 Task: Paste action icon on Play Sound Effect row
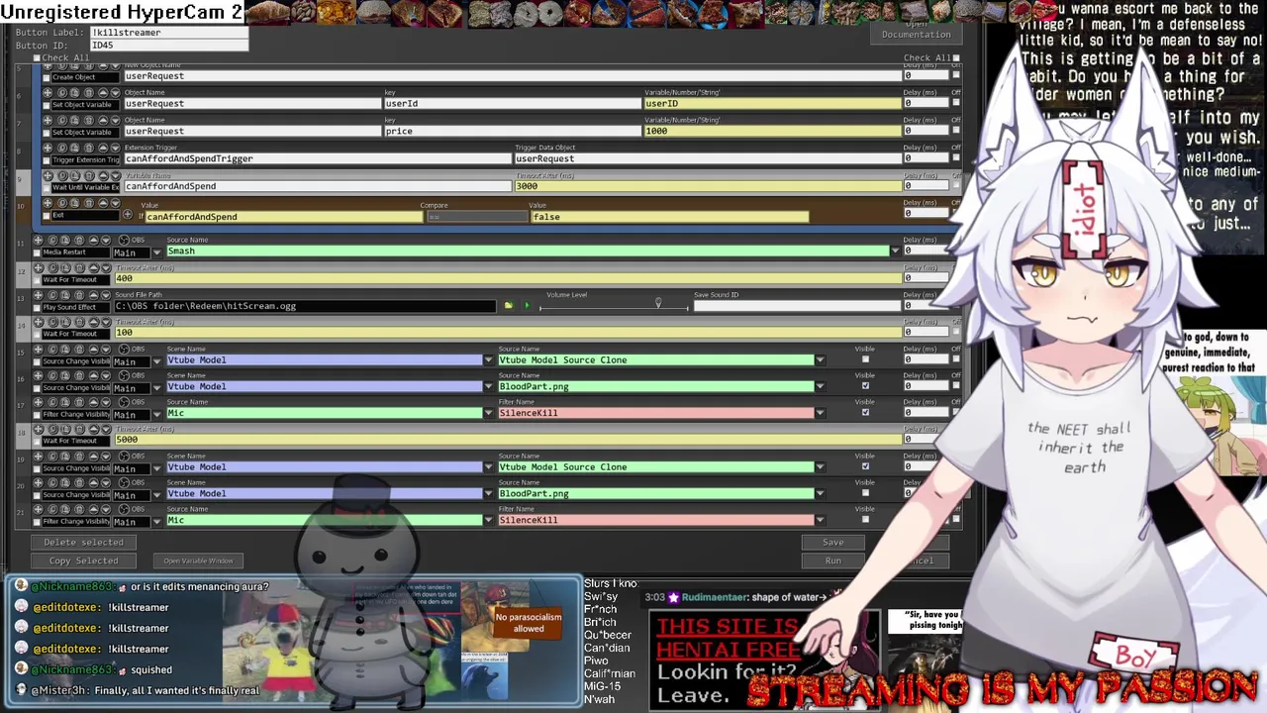tap(65, 295)
